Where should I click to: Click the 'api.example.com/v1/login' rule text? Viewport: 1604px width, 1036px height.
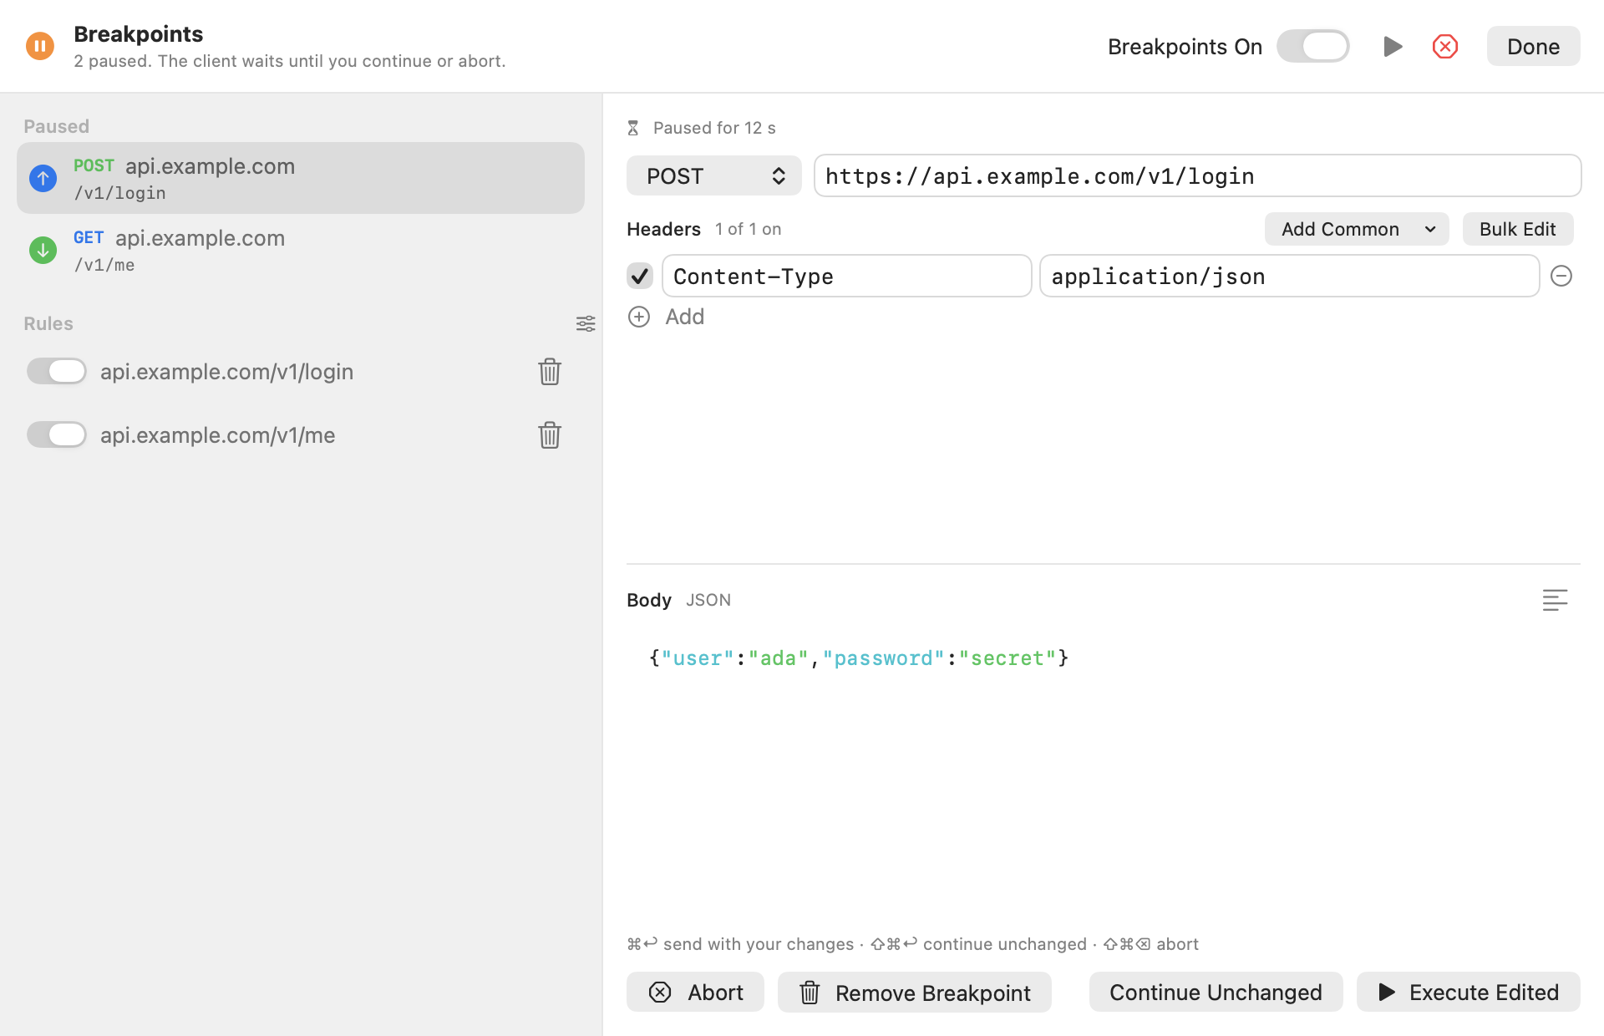226,372
